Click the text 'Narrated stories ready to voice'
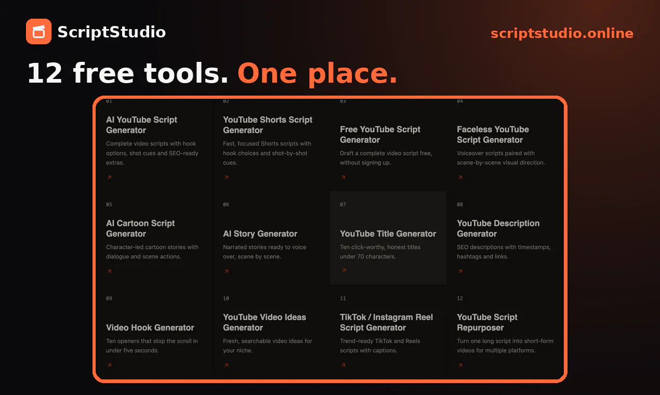The height and width of the screenshot is (395, 660). (x=265, y=247)
